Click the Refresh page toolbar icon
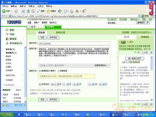 [28, 11]
